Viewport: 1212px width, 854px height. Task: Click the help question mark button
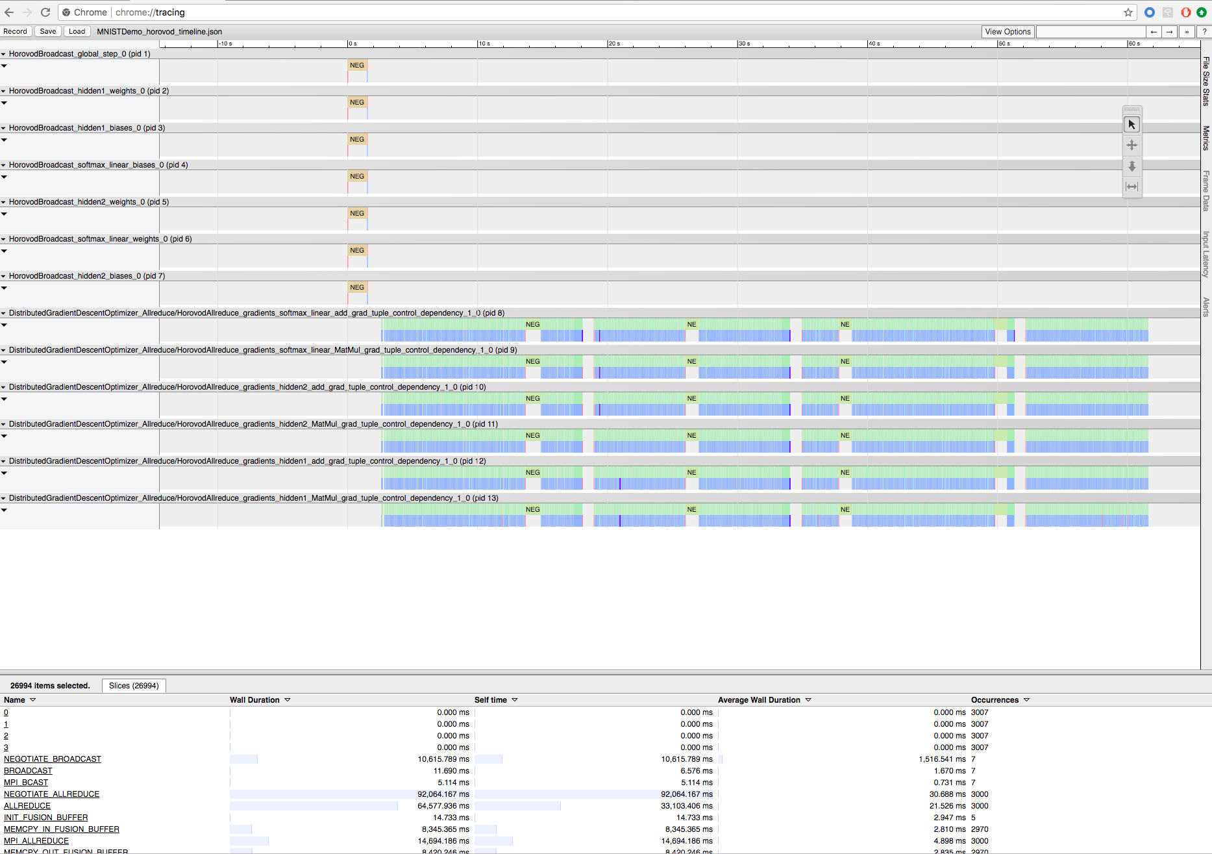1204,32
